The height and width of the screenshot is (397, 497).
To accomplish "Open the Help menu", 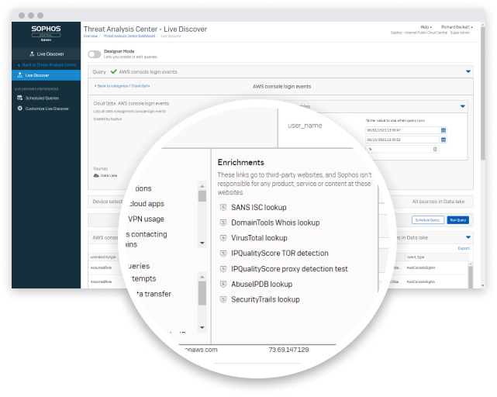I will click(426, 27).
